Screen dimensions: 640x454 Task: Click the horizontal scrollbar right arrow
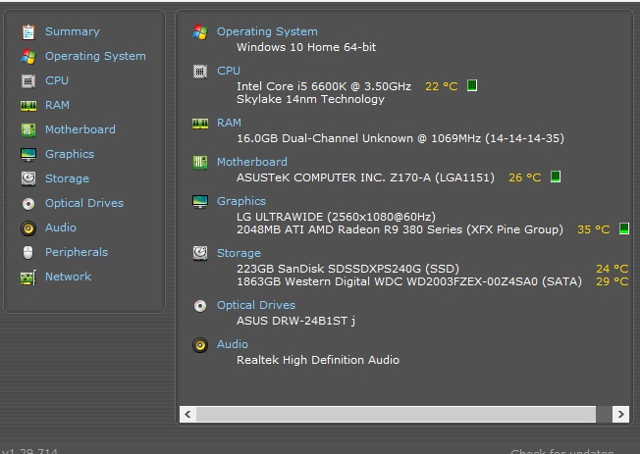click(620, 414)
